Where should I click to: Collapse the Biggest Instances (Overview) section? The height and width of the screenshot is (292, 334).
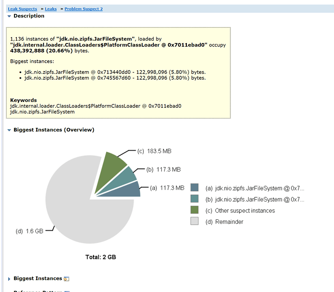coord(9,130)
